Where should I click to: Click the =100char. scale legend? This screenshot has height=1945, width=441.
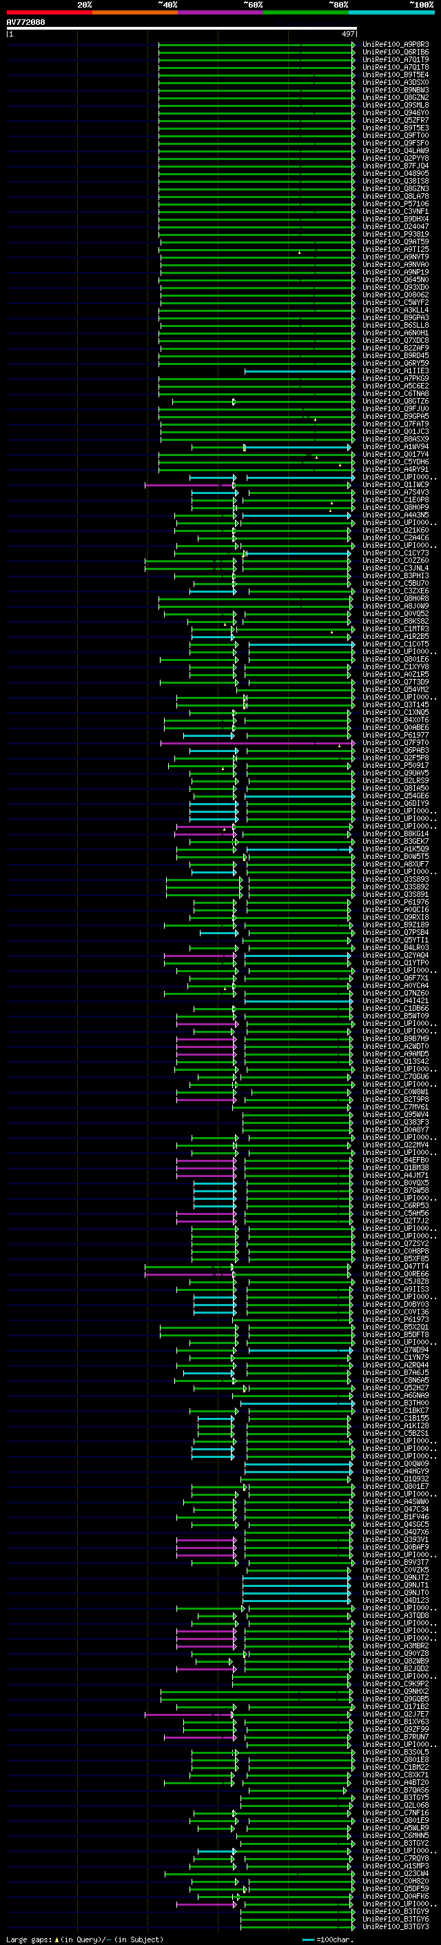click(x=327, y=1939)
